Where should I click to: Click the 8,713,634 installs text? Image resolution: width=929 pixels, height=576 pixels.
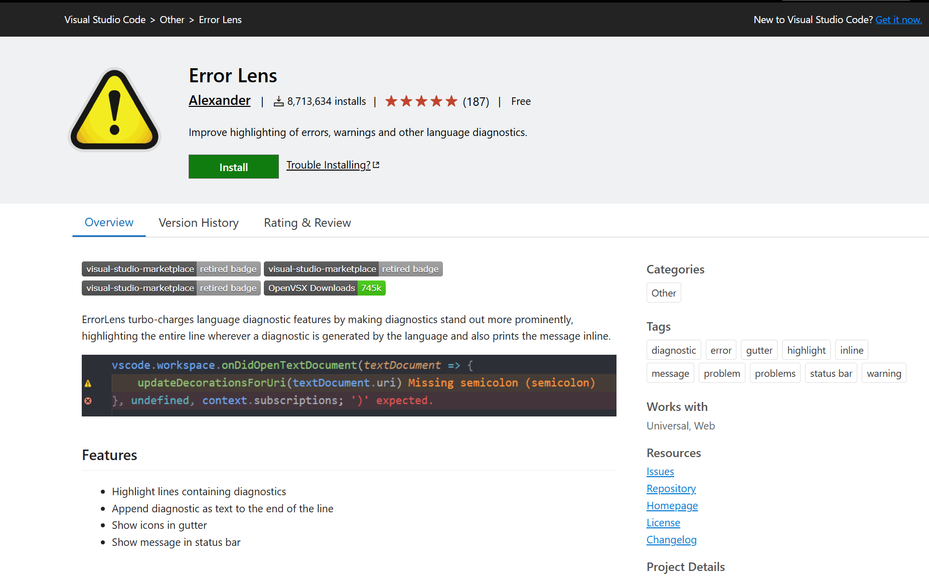click(x=327, y=101)
